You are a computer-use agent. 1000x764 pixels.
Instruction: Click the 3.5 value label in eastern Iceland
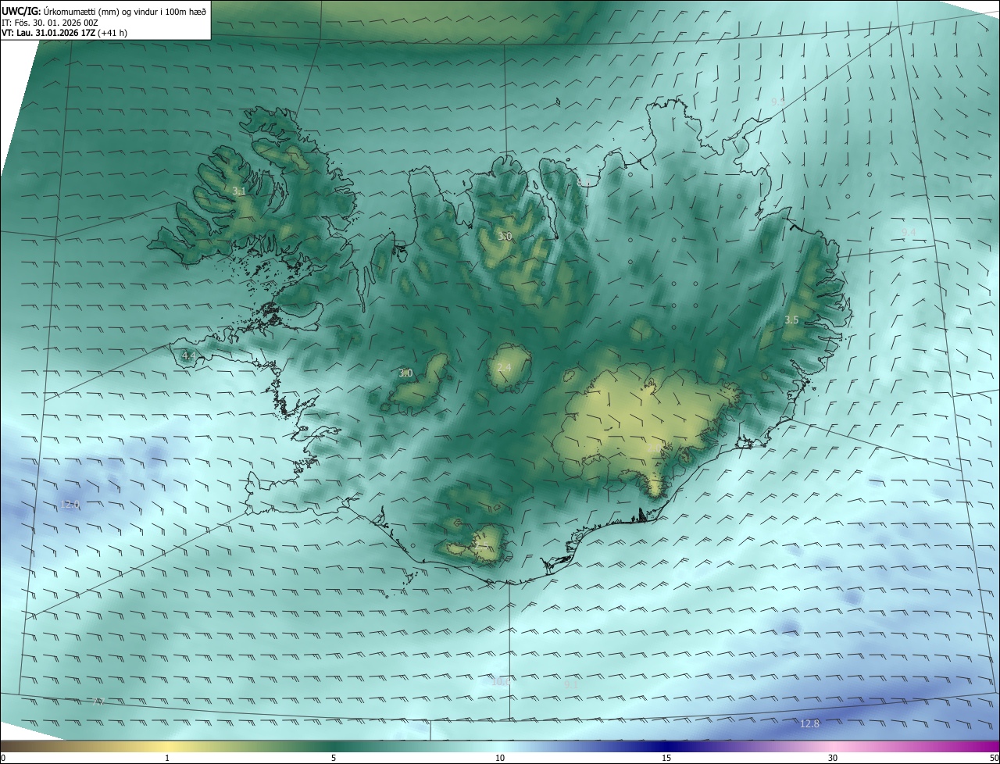pyautogui.click(x=791, y=320)
